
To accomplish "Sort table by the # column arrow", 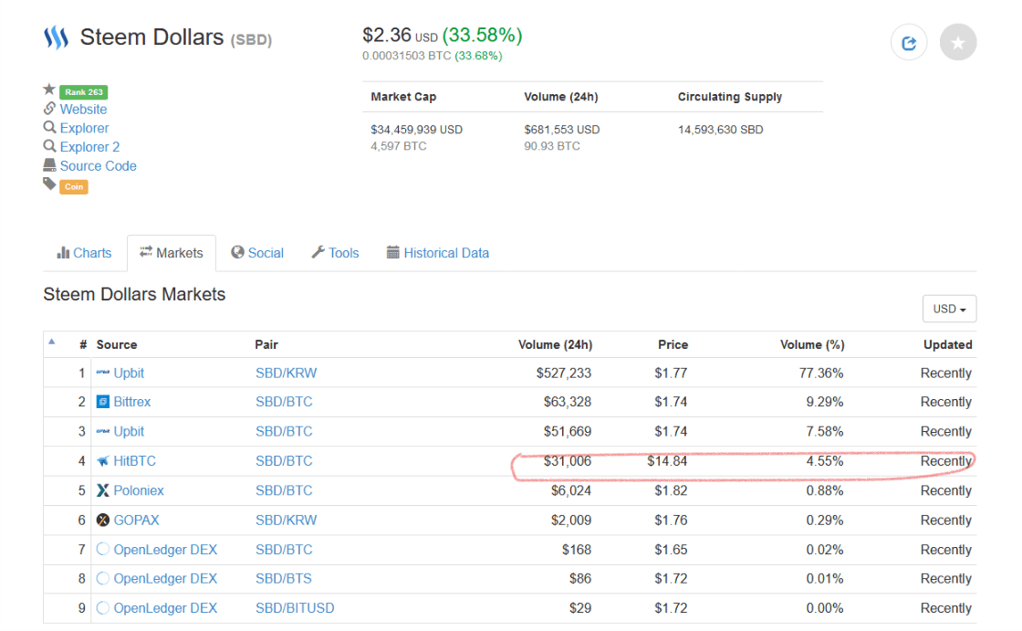I will tap(52, 342).
